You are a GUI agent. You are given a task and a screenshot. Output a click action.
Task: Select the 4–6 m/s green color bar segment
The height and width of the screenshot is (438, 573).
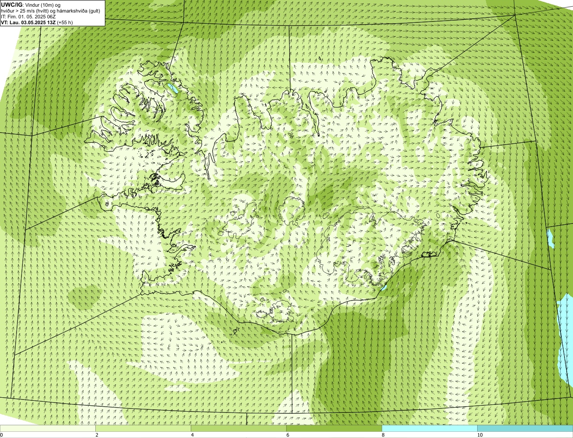239,429
